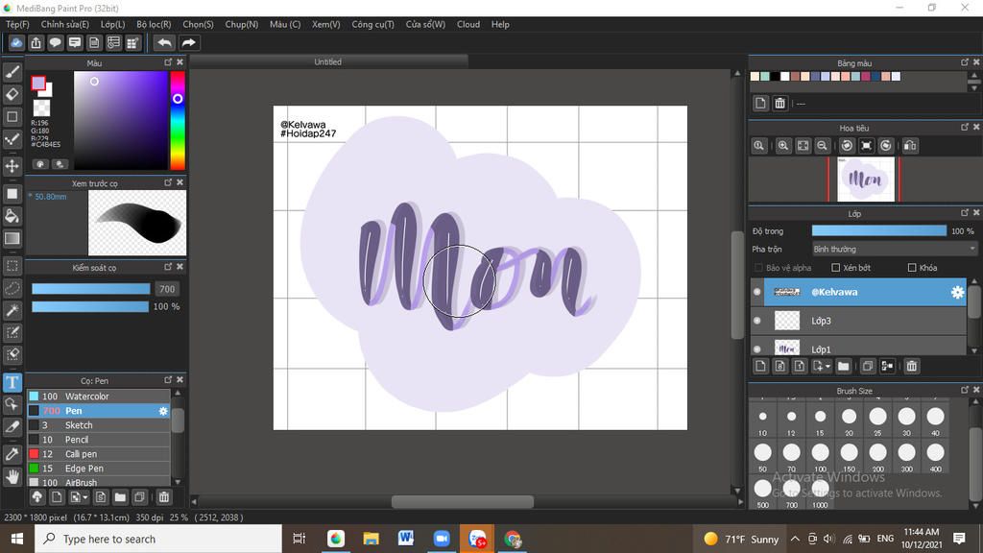Screen dimensions: 983x553
Task: Adjust the Độ trong opacity slider
Action: click(879, 230)
